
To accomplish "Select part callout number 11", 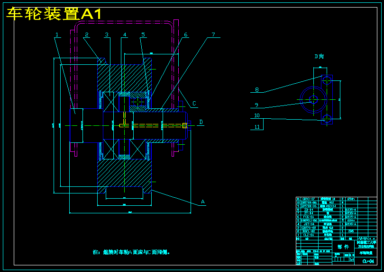I will (x=257, y=127).
